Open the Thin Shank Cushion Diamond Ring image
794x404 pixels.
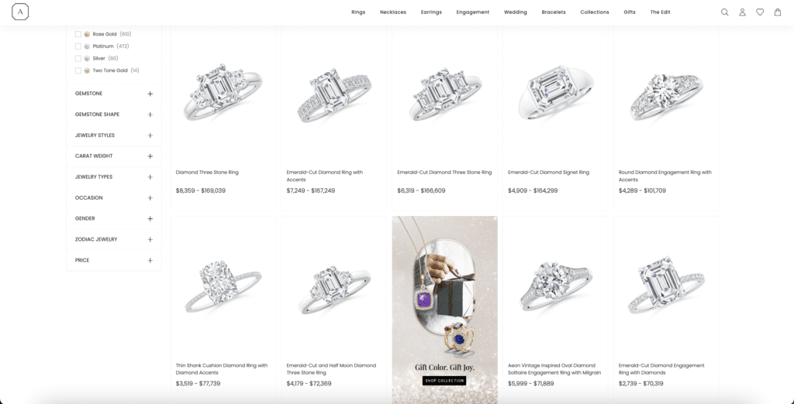click(223, 286)
